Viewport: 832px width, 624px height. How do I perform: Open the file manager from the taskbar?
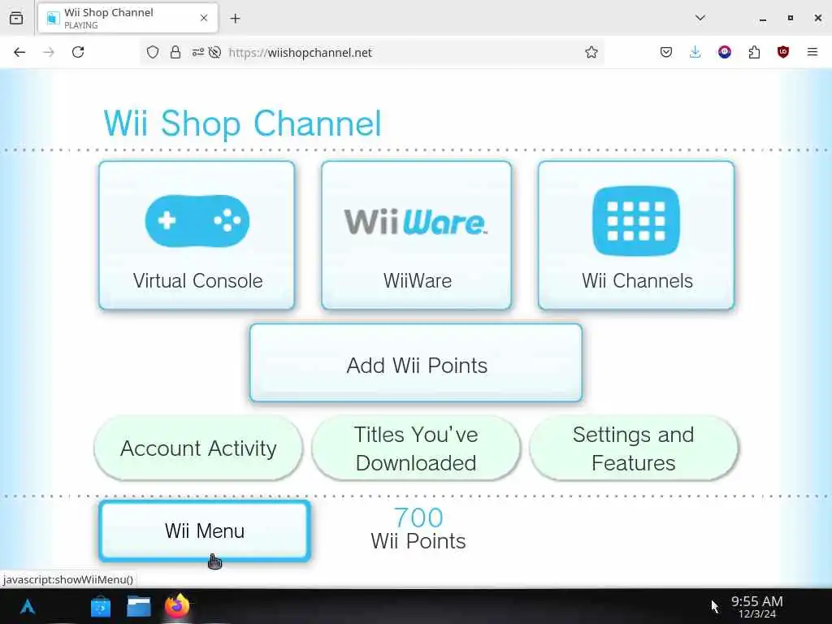pyautogui.click(x=139, y=606)
